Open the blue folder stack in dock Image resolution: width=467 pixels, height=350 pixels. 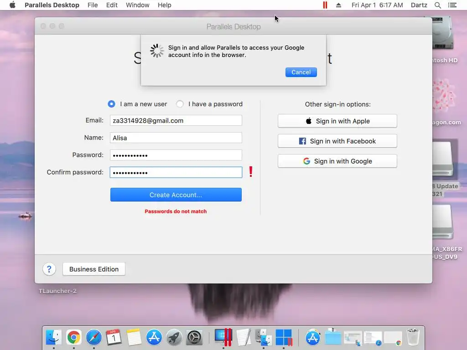(x=332, y=337)
